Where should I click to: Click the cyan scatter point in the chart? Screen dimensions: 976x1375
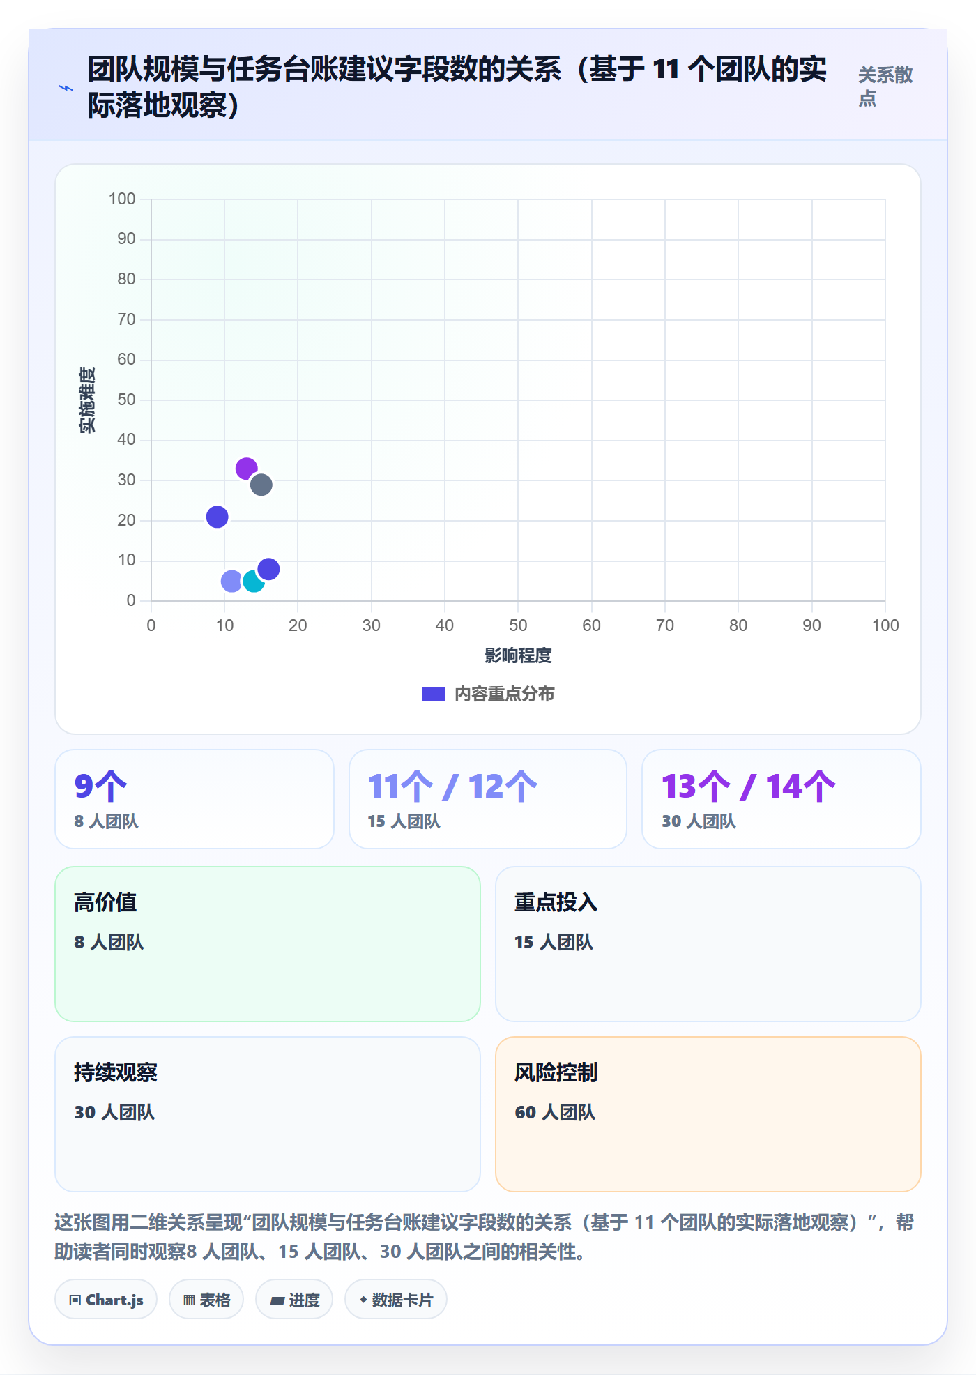coord(254,582)
